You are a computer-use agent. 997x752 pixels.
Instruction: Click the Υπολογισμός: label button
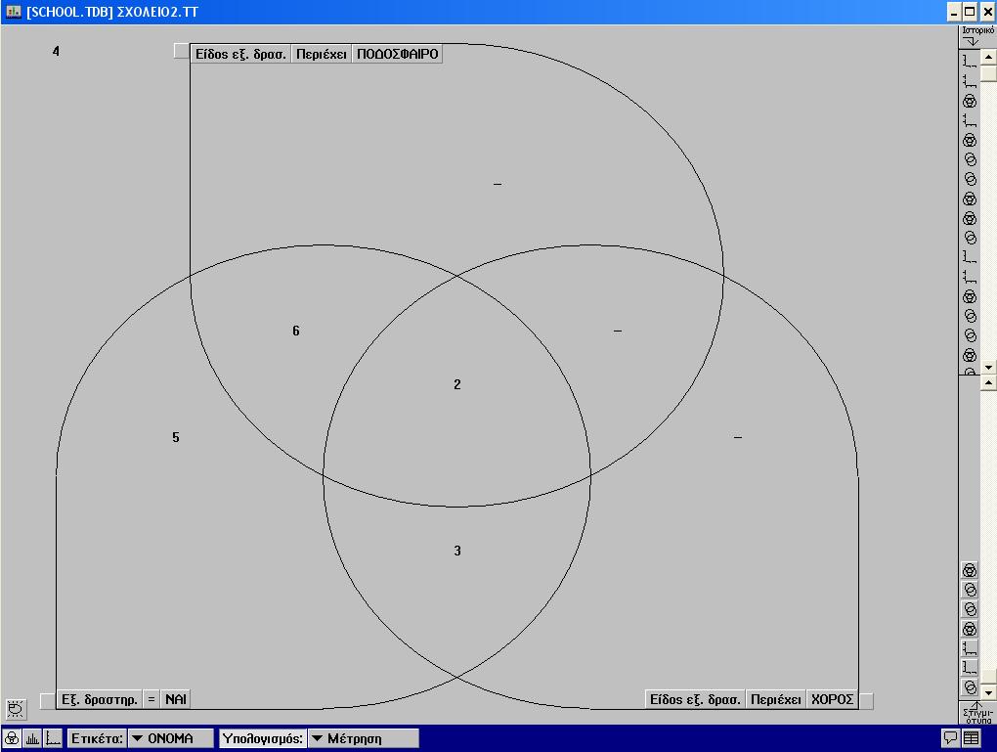coord(263,738)
